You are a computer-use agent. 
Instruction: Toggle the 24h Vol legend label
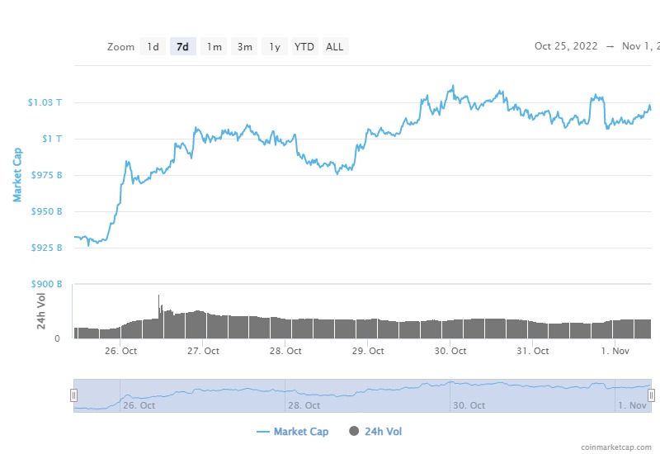(x=383, y=431)
